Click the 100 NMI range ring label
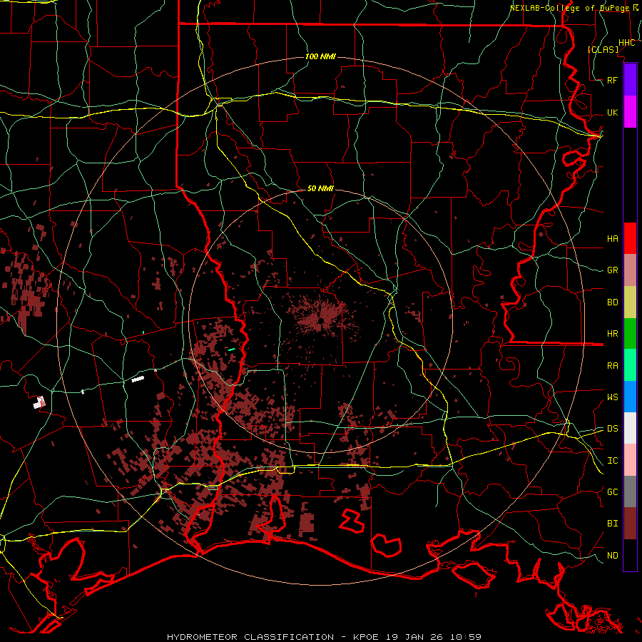This screenshot has width=642, height=642. click(320, 56)
